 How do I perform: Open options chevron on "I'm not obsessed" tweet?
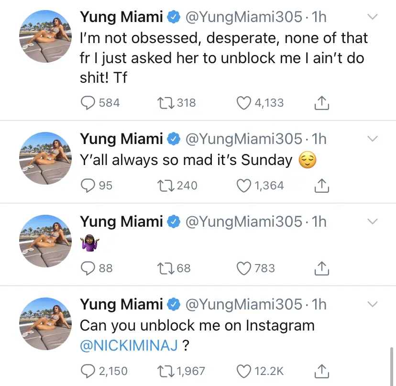[x=372, y=17]
